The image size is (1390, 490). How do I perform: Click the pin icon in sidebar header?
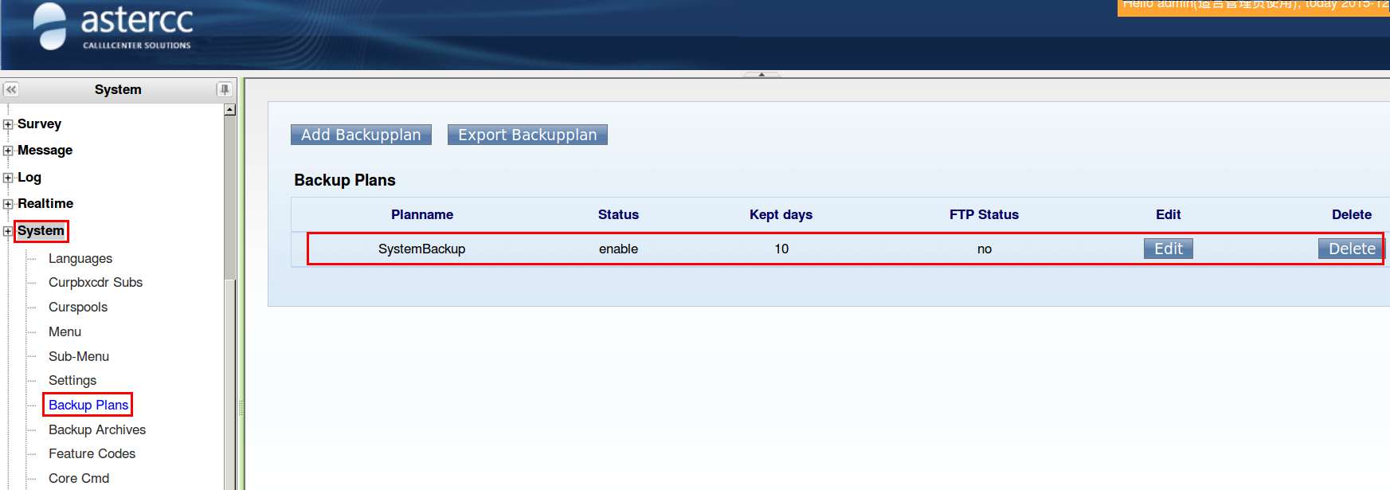225,89
